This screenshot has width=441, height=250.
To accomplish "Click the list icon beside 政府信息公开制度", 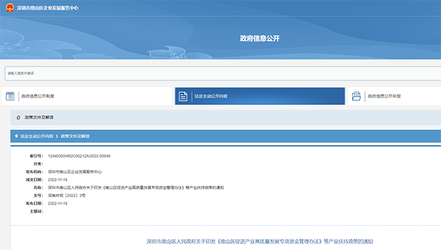I will pyautogui.click(x=10, y=96).
